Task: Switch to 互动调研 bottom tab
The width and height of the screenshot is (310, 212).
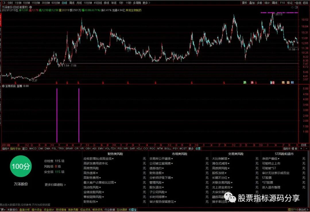Action: [x=122, y=210]
